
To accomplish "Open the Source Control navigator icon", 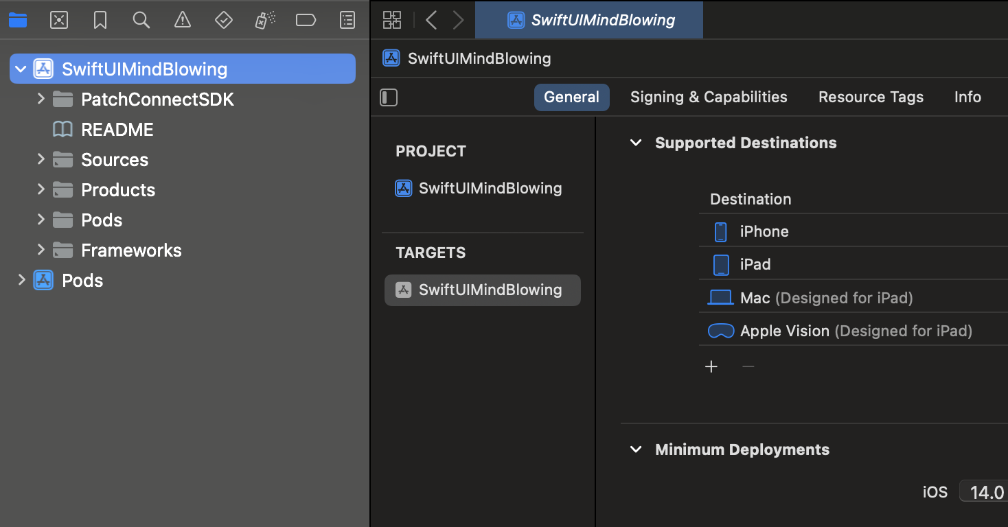I will click(59, 21).
